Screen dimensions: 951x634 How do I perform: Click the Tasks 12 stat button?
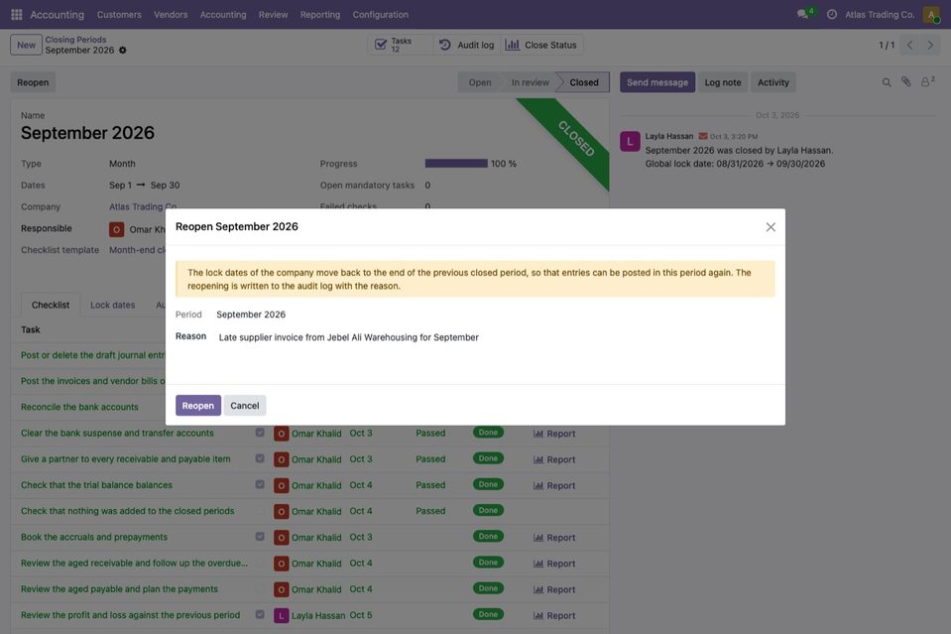tap(400, 45)
